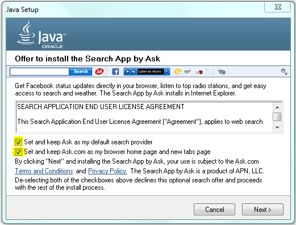Play music with the radio play button

tap(128, 72)
